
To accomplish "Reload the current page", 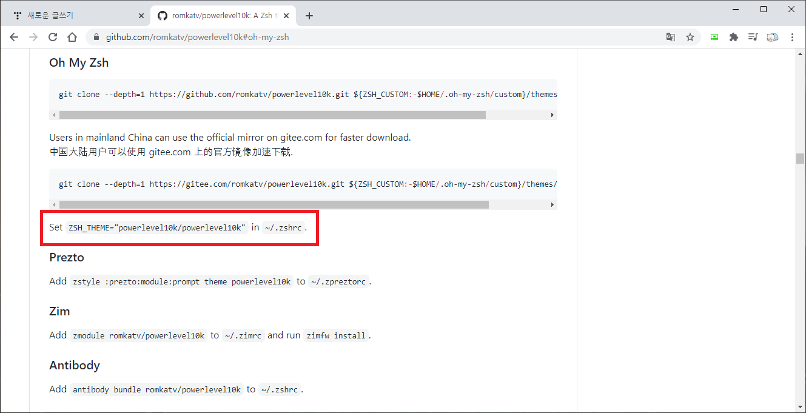I will coord(53,37).
